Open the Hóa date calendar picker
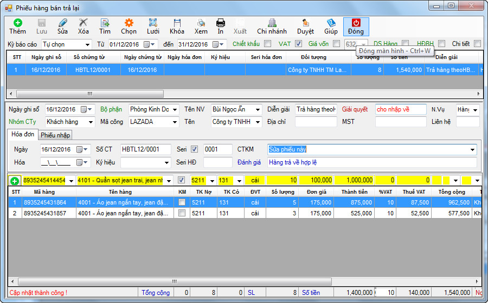 click(82, 162)
